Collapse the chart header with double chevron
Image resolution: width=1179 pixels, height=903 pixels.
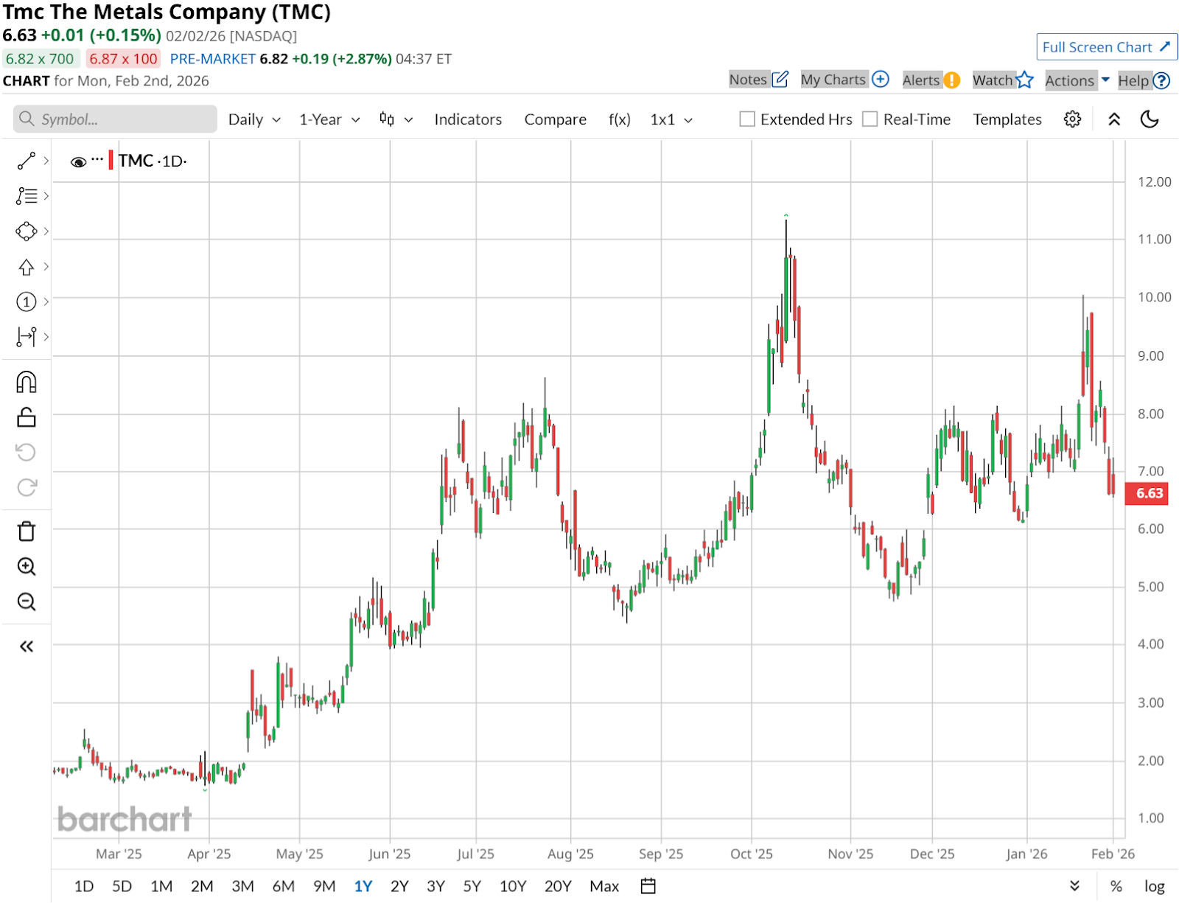[1114, 119]
